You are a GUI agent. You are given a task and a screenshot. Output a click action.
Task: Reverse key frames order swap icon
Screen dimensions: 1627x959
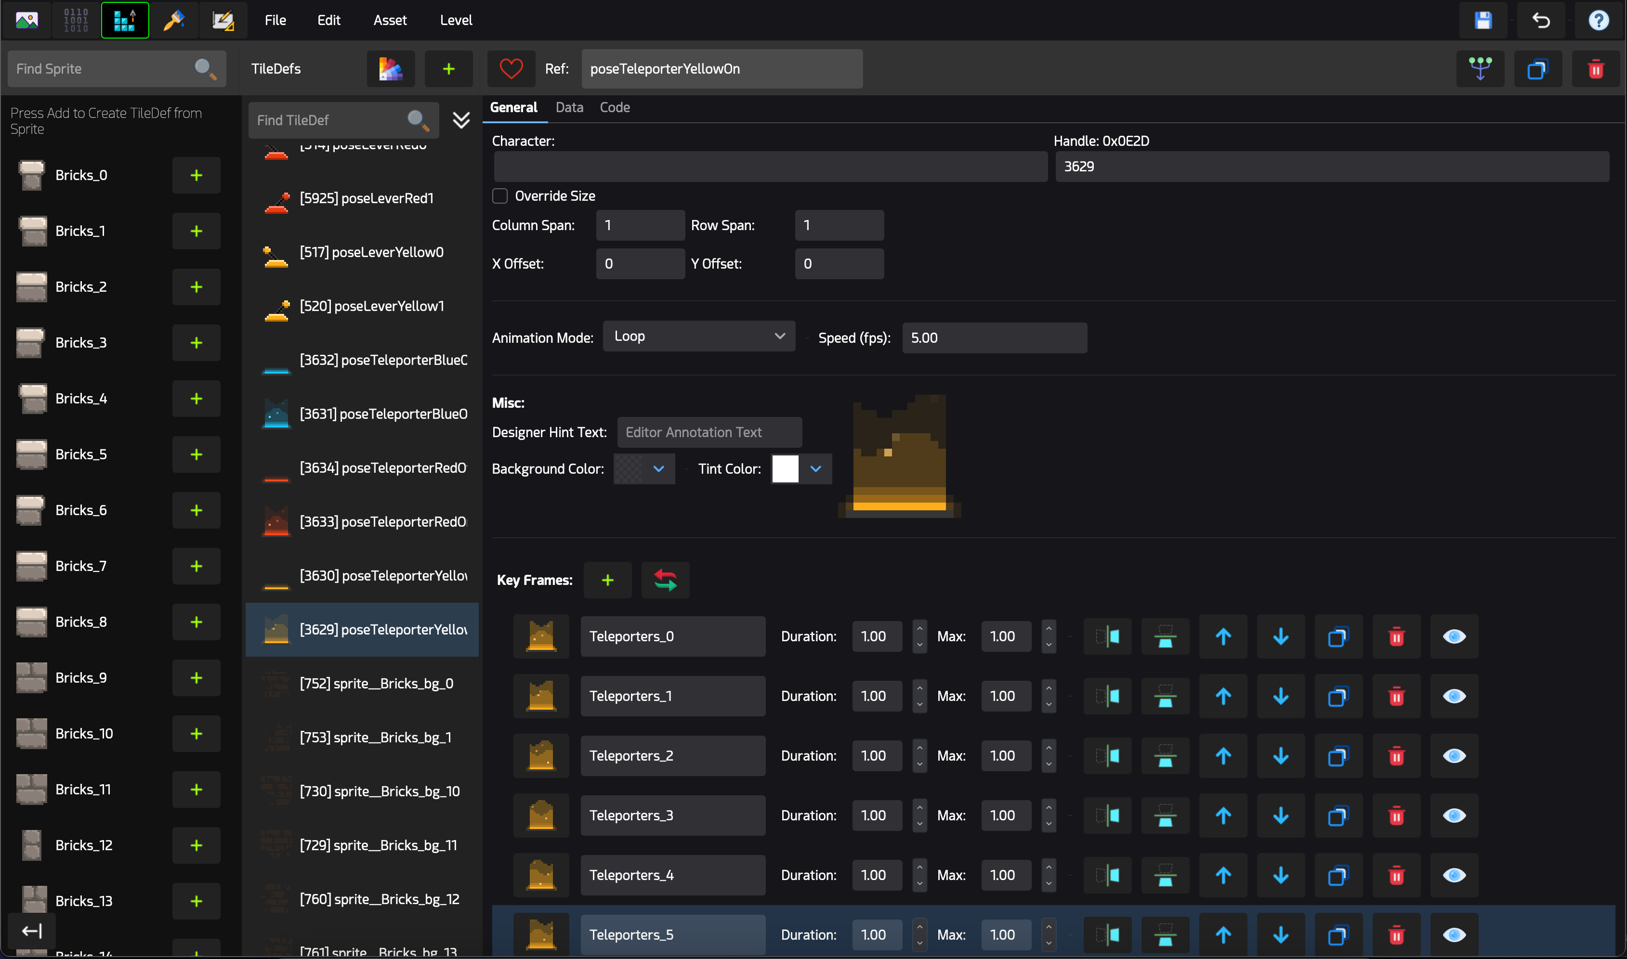pyautogui.click(x=665, y=580)
